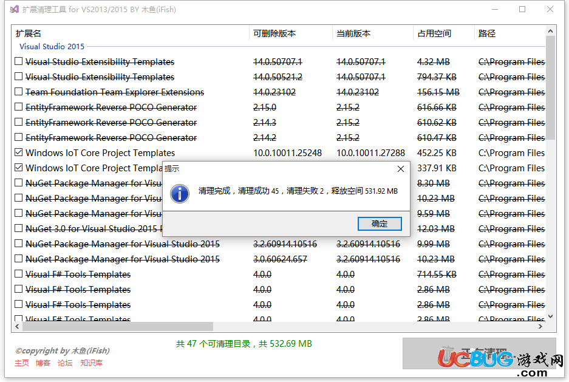Screen dimensions: 569x382
Task: Click version cell 10.0.10011.25248
Action: [287, 152]
